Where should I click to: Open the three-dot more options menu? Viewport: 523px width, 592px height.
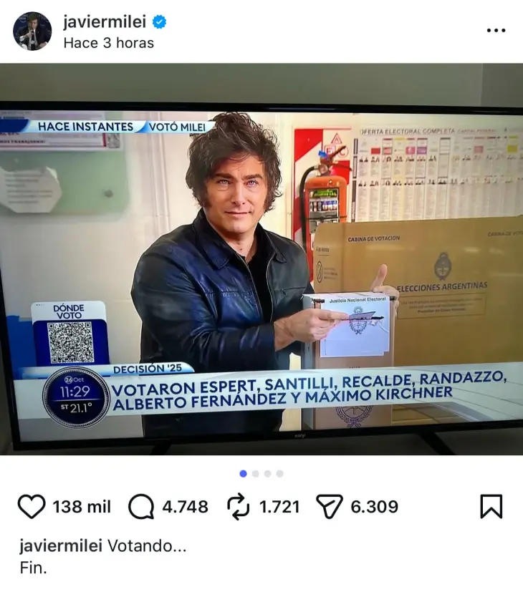coord(496,31)
